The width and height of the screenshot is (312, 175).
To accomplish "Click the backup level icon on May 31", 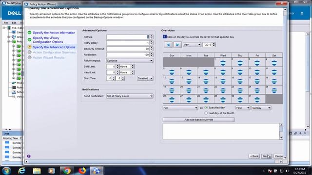I will tap(257, 100).
